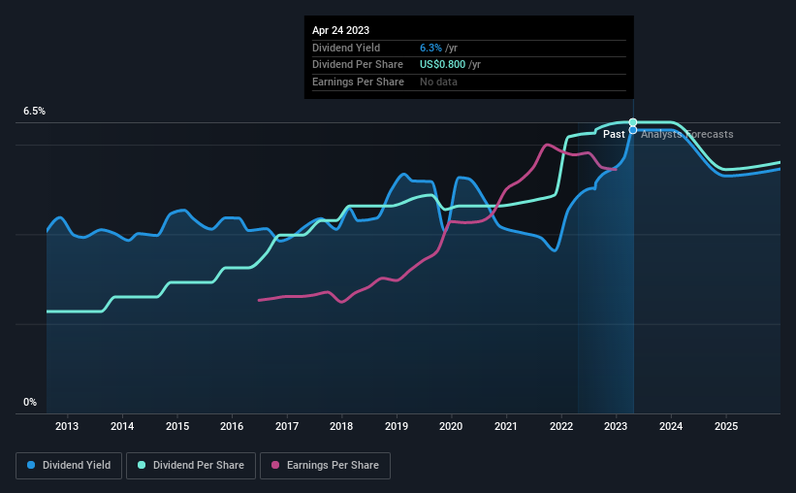The image size is (796, 493).
Task: Click the 2017 x-axis label
Action: pos(287,426)
